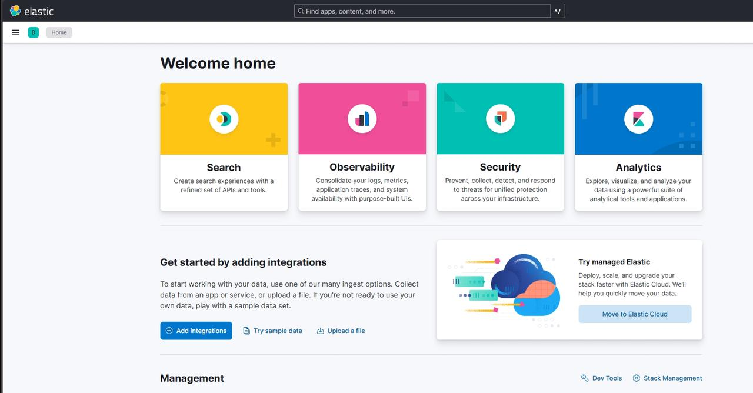Click Search card description text
This screenshot has width=753, height=393.
coord(224,185)
